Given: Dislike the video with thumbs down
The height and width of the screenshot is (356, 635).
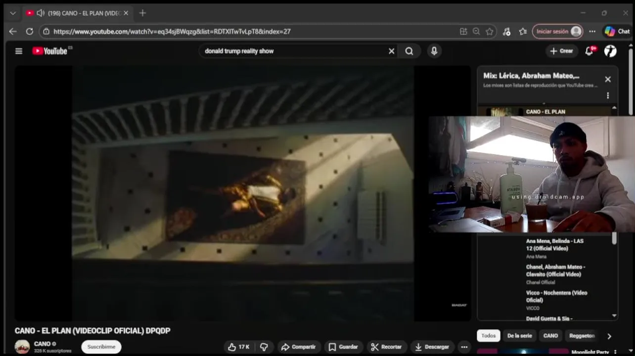Looking at the screenshot, I should pyautogui.click(x=264, y=347).
